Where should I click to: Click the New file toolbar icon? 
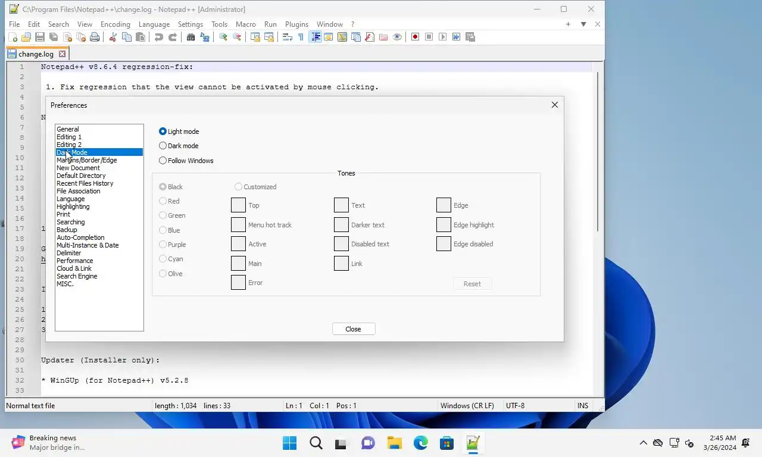click(13, 37)
